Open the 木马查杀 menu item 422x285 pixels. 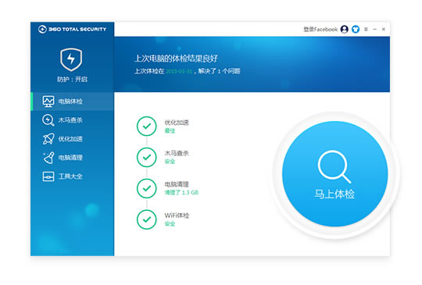click(x=73, y=120)
